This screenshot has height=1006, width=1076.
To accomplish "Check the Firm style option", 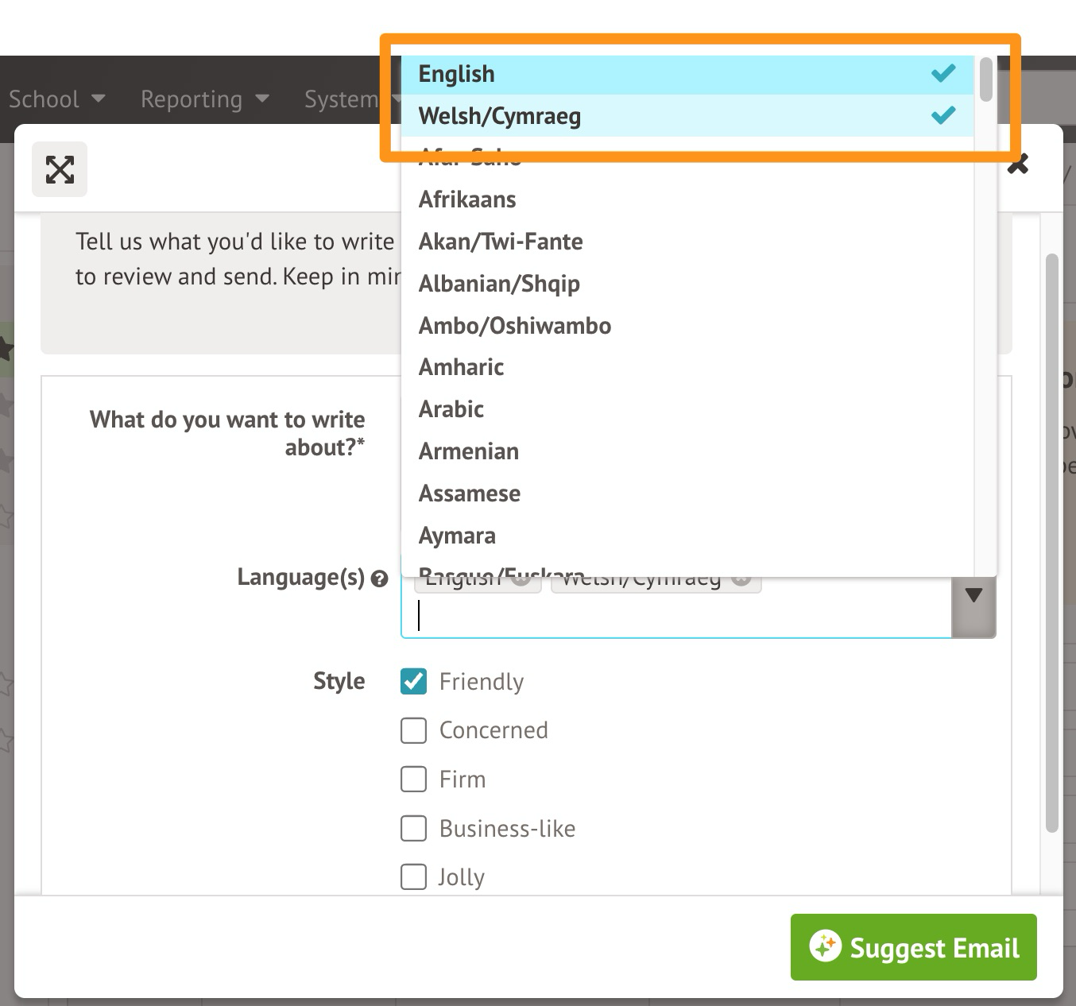I will coord(413,780).
